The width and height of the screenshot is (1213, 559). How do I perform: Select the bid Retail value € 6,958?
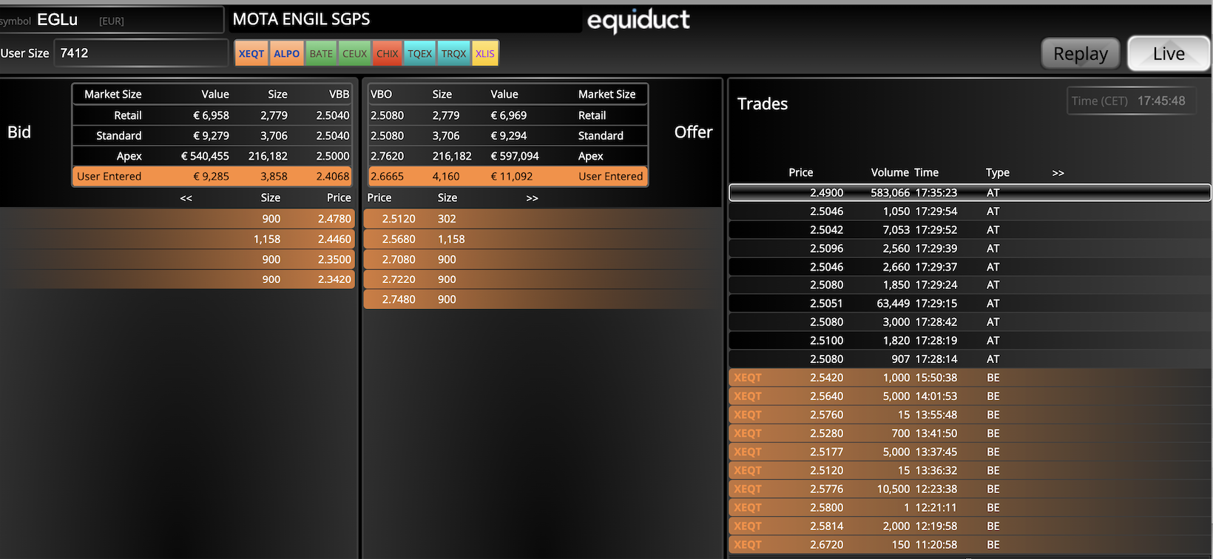211,115
